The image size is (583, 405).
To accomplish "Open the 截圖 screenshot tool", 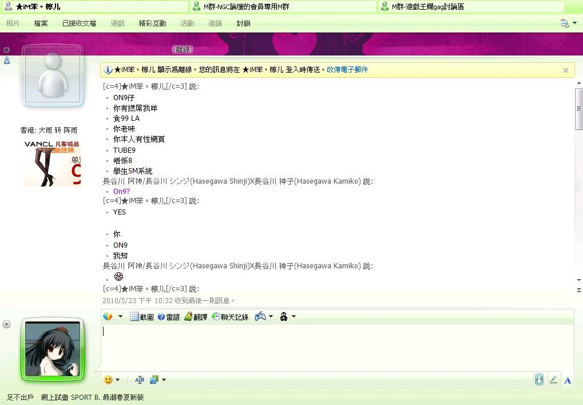I will (x=141, y=317).
